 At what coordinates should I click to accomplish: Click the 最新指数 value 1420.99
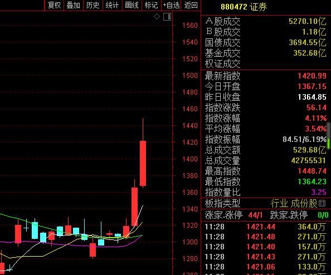coord(312,76)
